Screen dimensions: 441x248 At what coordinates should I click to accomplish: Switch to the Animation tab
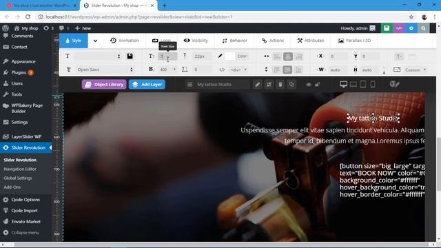125,41
